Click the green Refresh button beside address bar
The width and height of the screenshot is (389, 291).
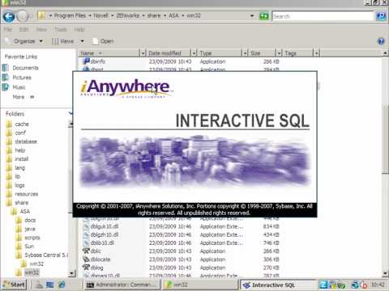(264, 16)
